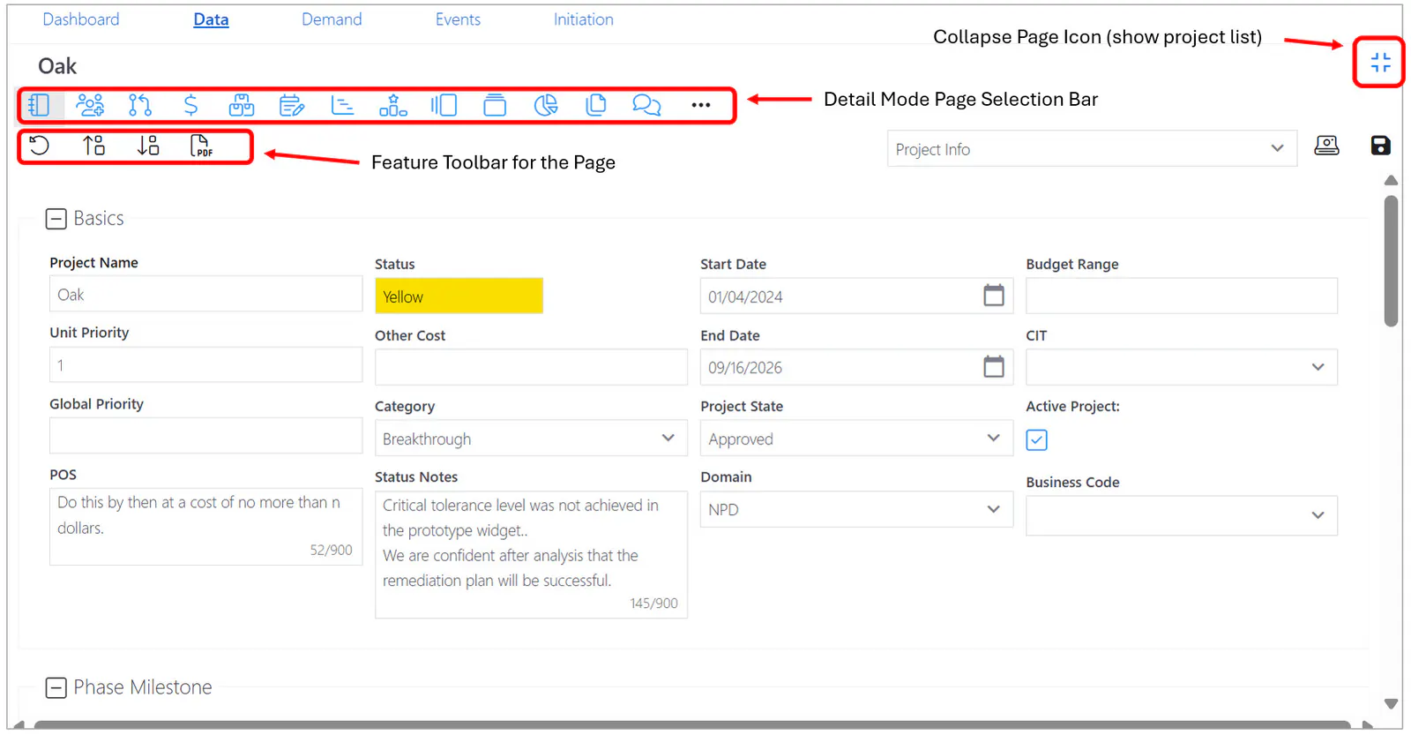Open the Initiation tab

[x=583, y=19]
